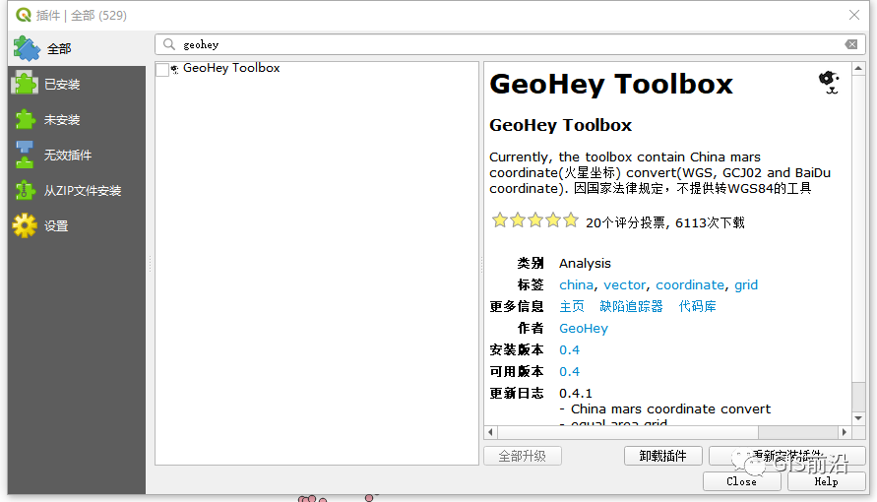
Task: Click the horizontal scrollbar thumb in details
Action: coord(628,432)
